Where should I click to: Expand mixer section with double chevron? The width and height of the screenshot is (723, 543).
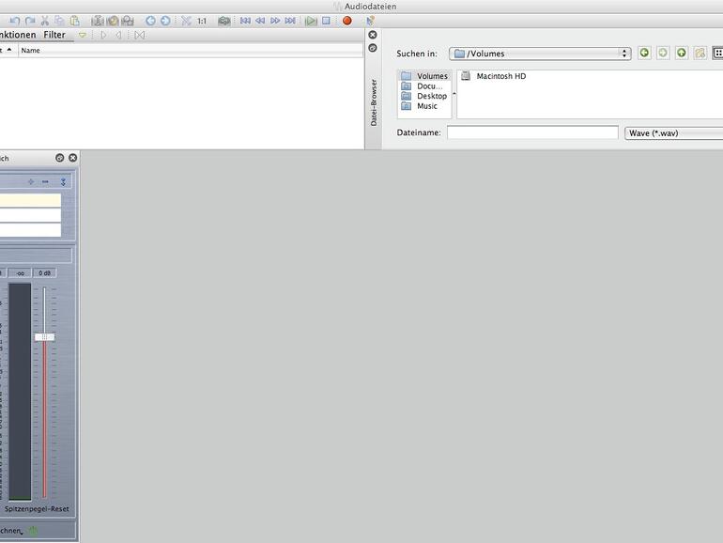[x=63, y=181]
